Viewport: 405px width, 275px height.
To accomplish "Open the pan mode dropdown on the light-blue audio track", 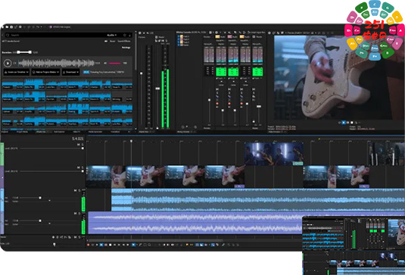I will click(x=49, y=200).
